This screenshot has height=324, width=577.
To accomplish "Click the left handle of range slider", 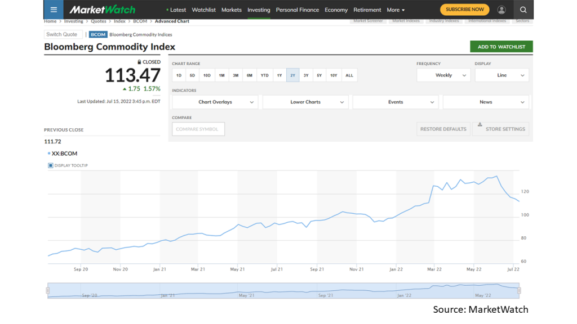I will (47, 291).
